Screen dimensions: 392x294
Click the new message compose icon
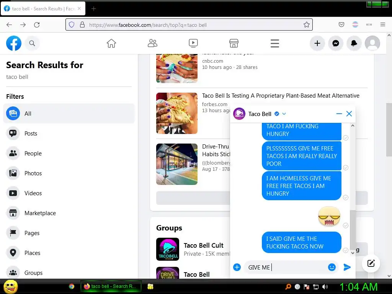tap(371, 263)
